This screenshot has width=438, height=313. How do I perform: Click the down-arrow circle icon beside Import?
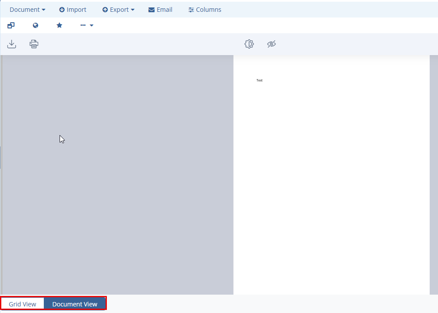coord(62,10)
